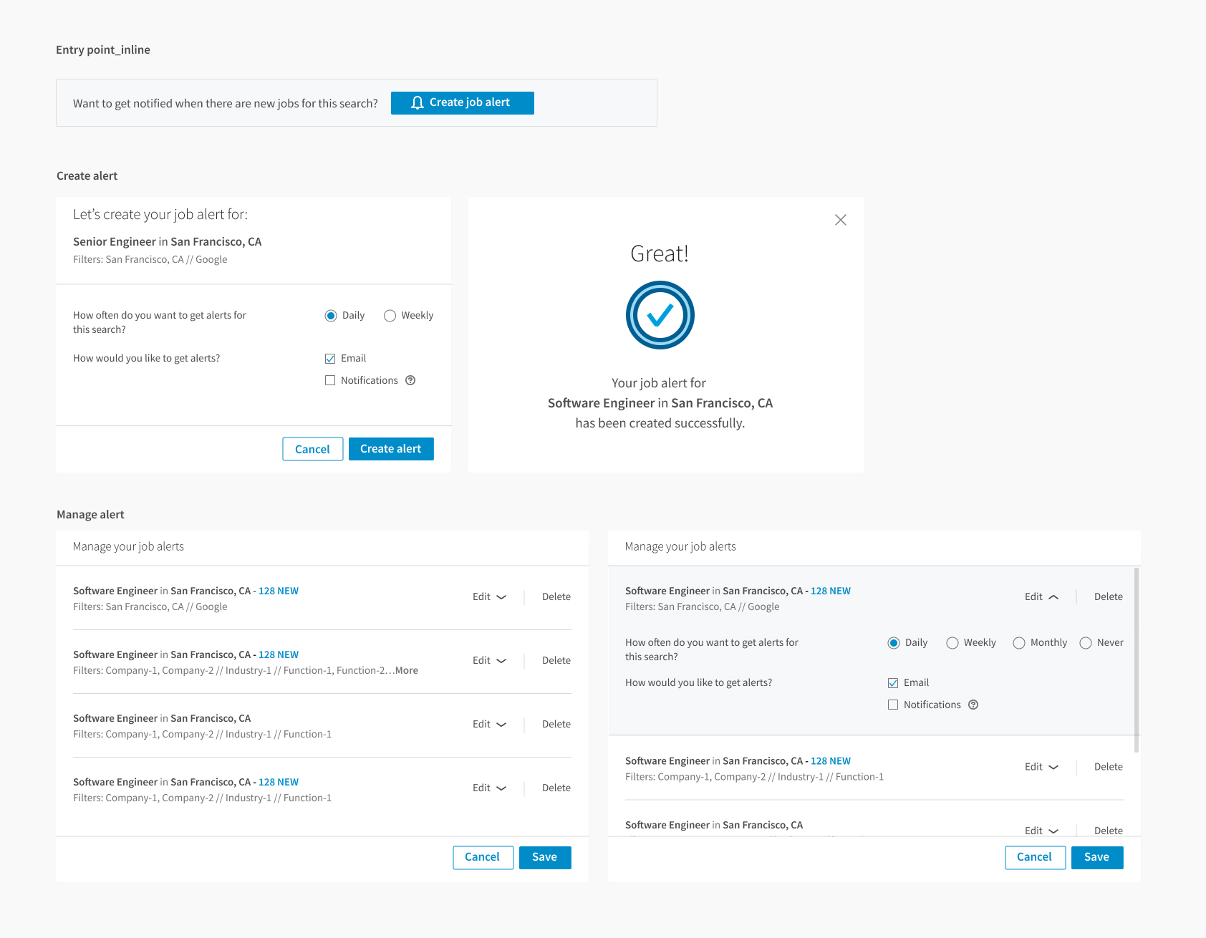Click the large blue success checkmark icon
Screen dimensions: 1206x938
pyautogui.click(x=660, y=315)
